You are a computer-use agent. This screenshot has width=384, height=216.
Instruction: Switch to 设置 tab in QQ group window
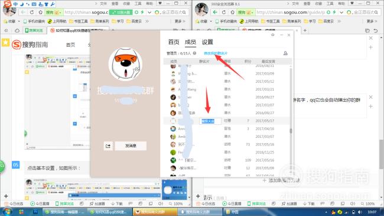coord(207,42)
